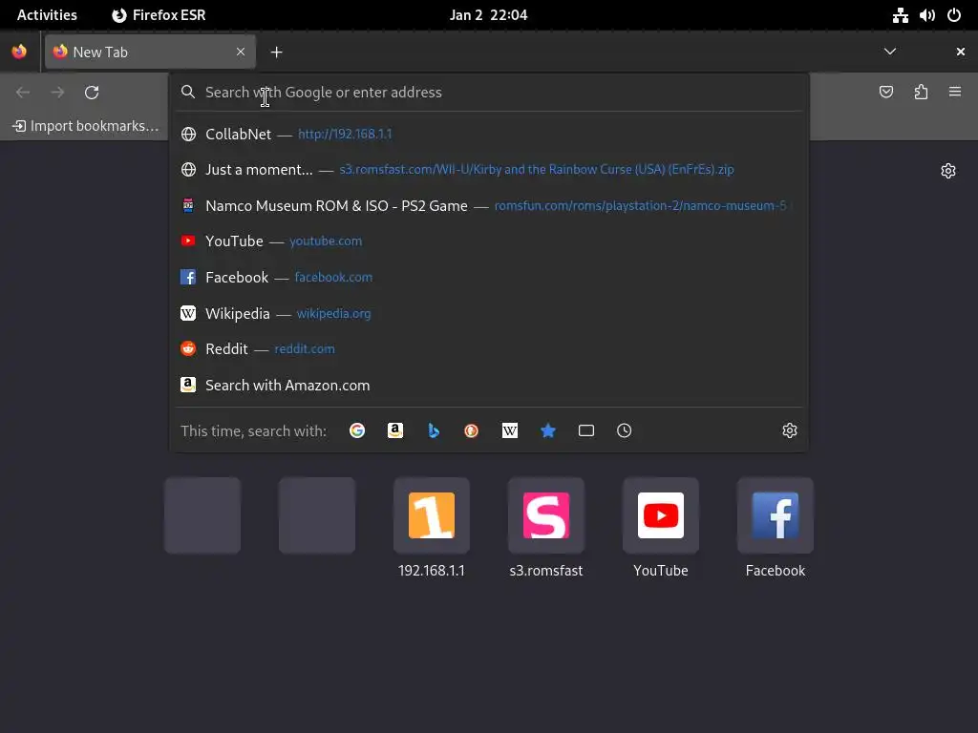The width and height of the screenshot is (978, 733).
Task: Open the clock Jan 2 22:04
Action: coord(488,15)
